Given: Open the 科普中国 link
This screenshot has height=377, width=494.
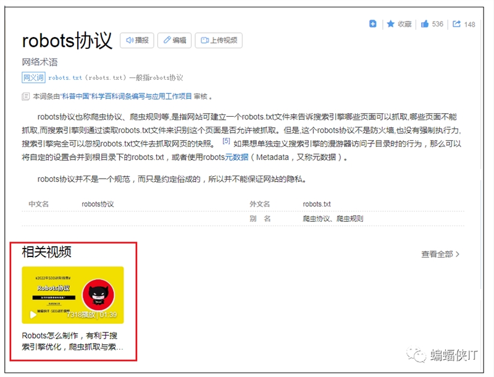Looking at the screenshot, I should click(75, 96).
